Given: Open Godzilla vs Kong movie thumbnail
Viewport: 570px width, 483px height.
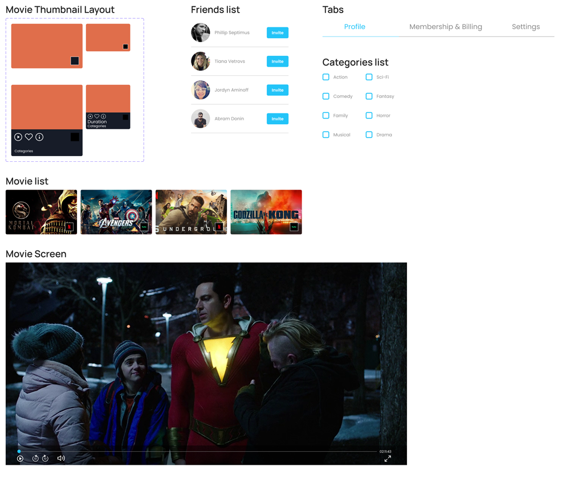Looking at the screenshot, I should [266, 212].
